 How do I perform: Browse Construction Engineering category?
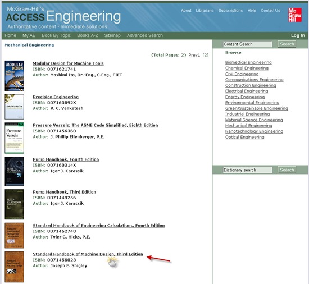click(x=251, y=85)
